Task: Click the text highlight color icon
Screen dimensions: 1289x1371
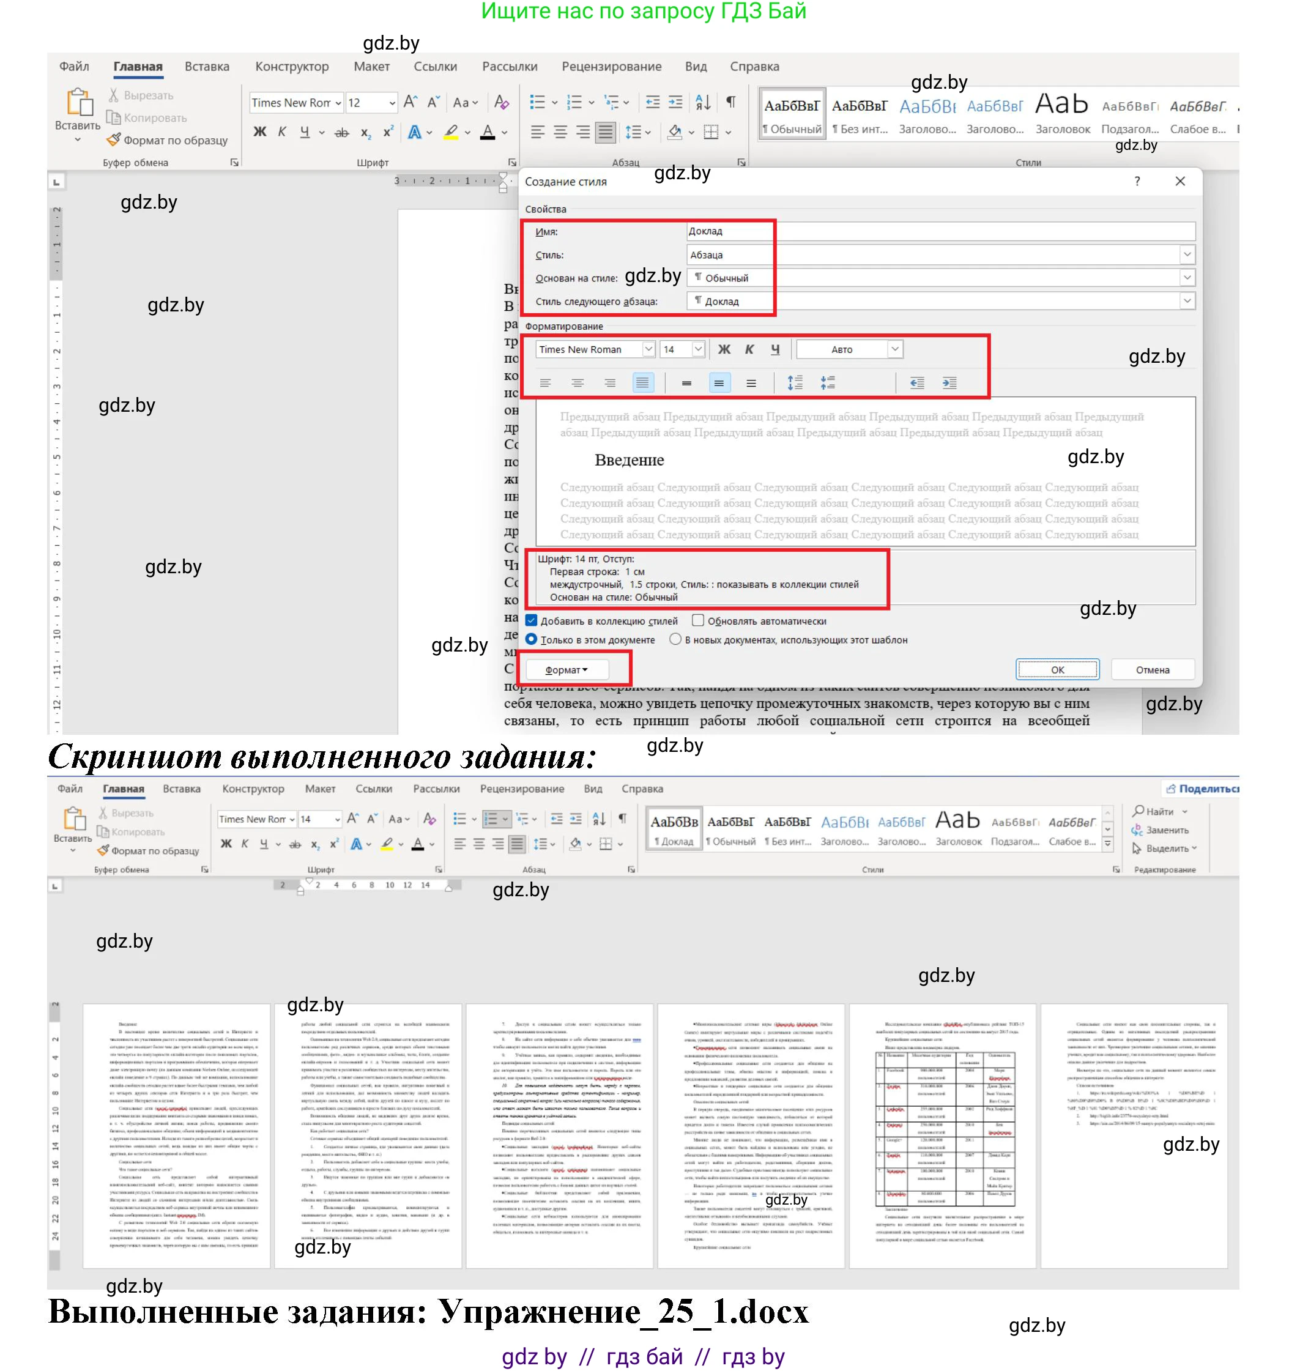Action: [450, 132]
